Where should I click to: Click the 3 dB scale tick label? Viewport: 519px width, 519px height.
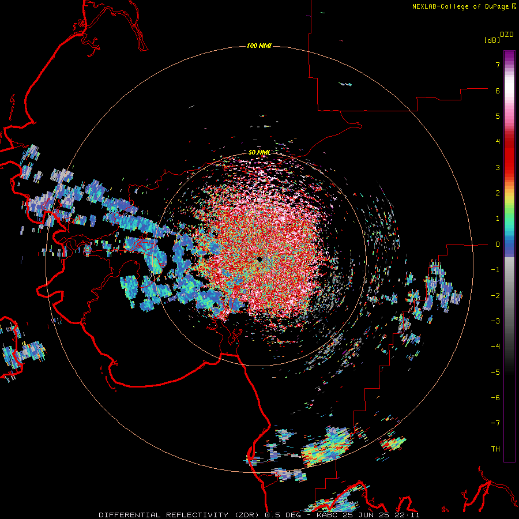498,167
